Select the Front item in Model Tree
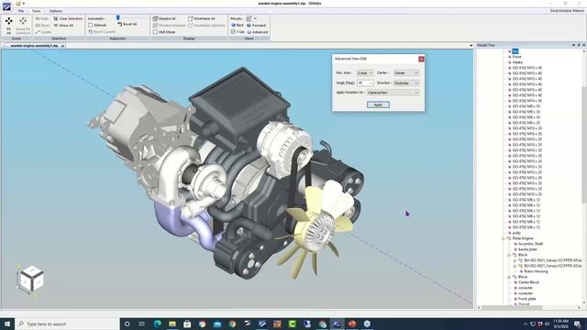Screen dimensions: 587x330 tap(516, 57)
